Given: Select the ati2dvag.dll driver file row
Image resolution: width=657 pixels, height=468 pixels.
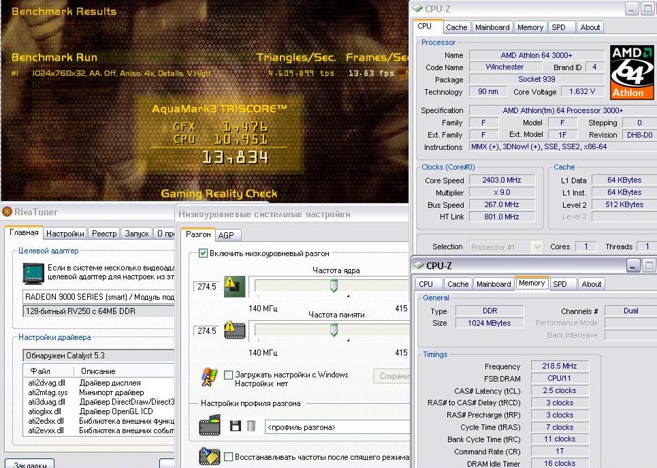Looking at the screenshot, I should point(99,383).
